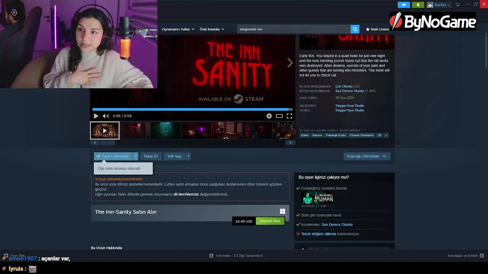The width and height of the screenshot is (488, 274).
Task: Open the Özel Kısımlar menu
Action: [212, 29]
